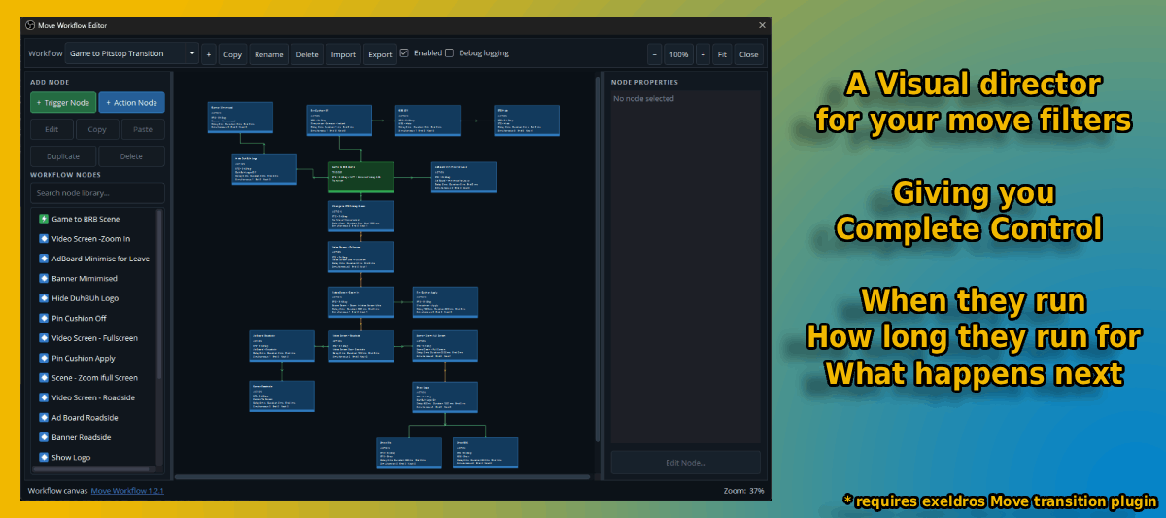
Task: Click the icon beside Pin Cushion Apply
Action: [x=44, y=358]
